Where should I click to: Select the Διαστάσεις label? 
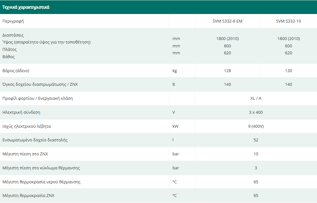tap(13, 35)
